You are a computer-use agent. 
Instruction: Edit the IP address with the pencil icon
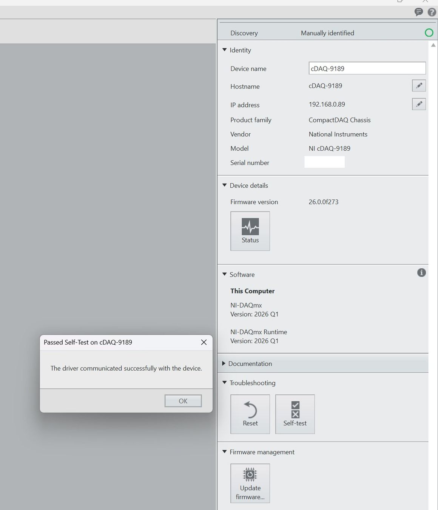pos(419,104)
